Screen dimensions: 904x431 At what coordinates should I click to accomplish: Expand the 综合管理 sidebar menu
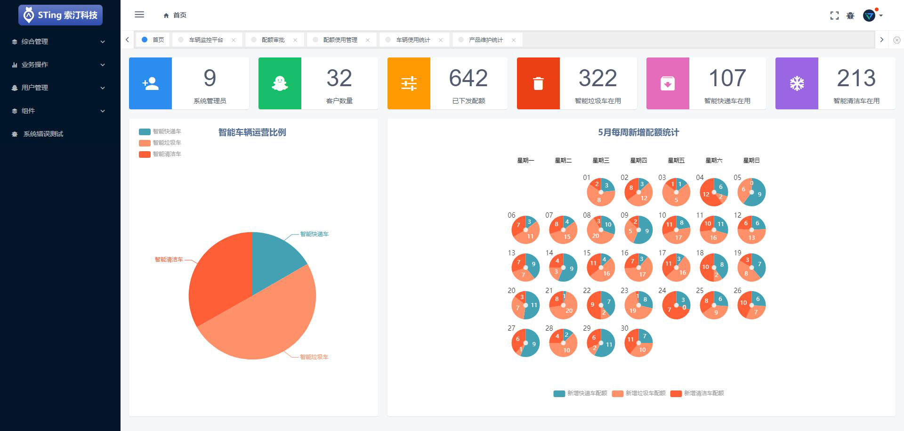[59, 41]
